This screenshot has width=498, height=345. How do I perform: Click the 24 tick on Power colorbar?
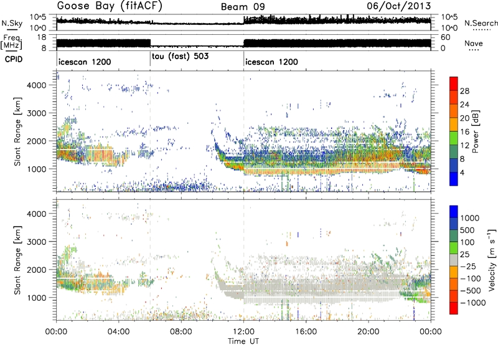(x=464, y=105)
